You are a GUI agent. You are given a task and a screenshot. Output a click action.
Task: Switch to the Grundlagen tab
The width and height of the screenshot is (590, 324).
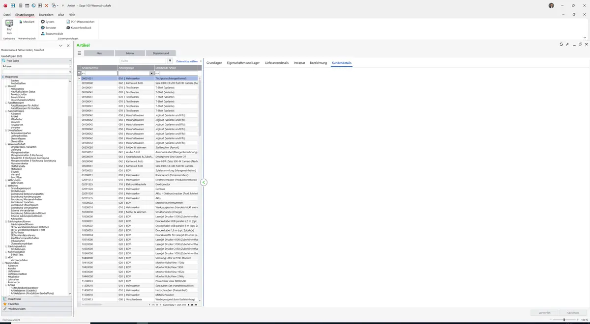click(214, 63)
